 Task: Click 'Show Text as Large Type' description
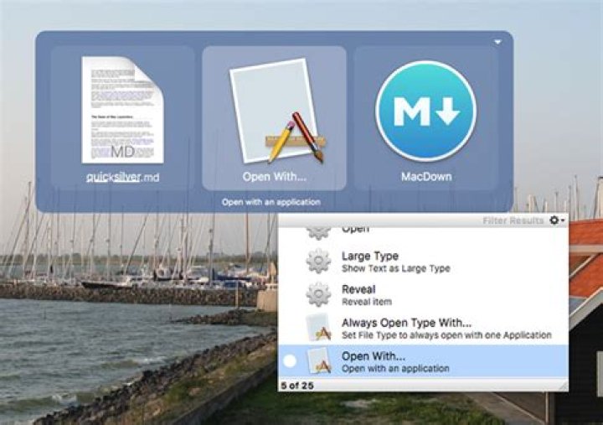395,269
